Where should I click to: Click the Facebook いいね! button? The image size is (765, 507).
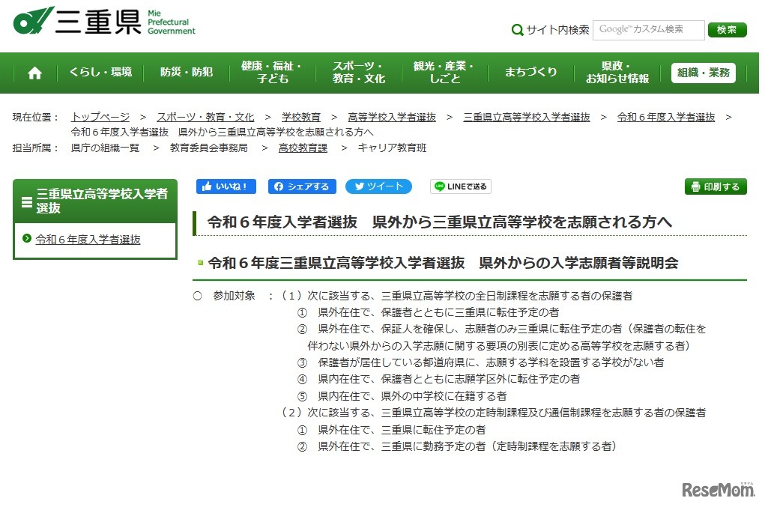pos(226,186)
